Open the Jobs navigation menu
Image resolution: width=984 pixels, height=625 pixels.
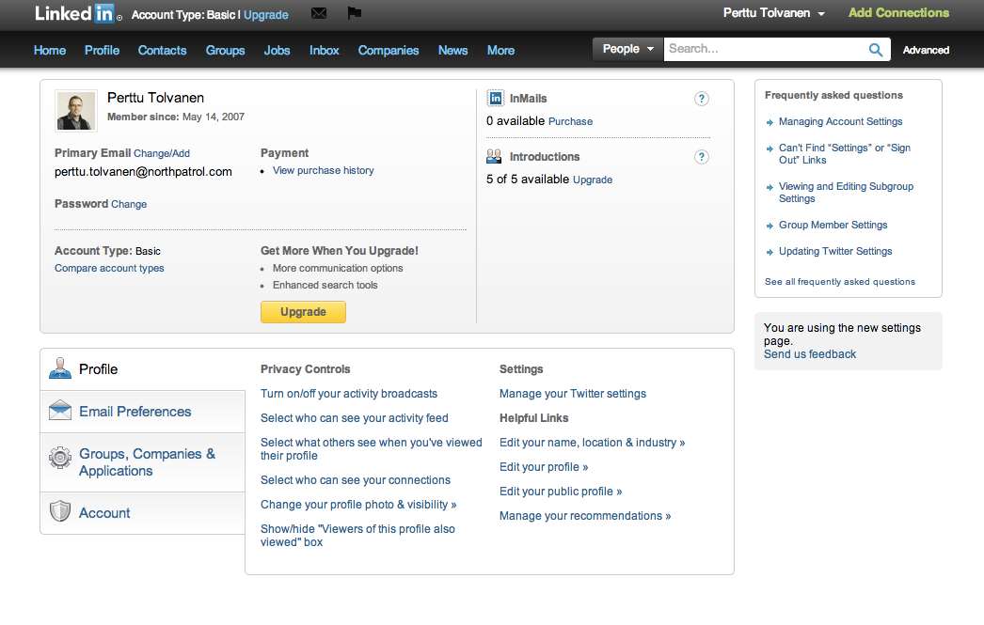point(277,50)
